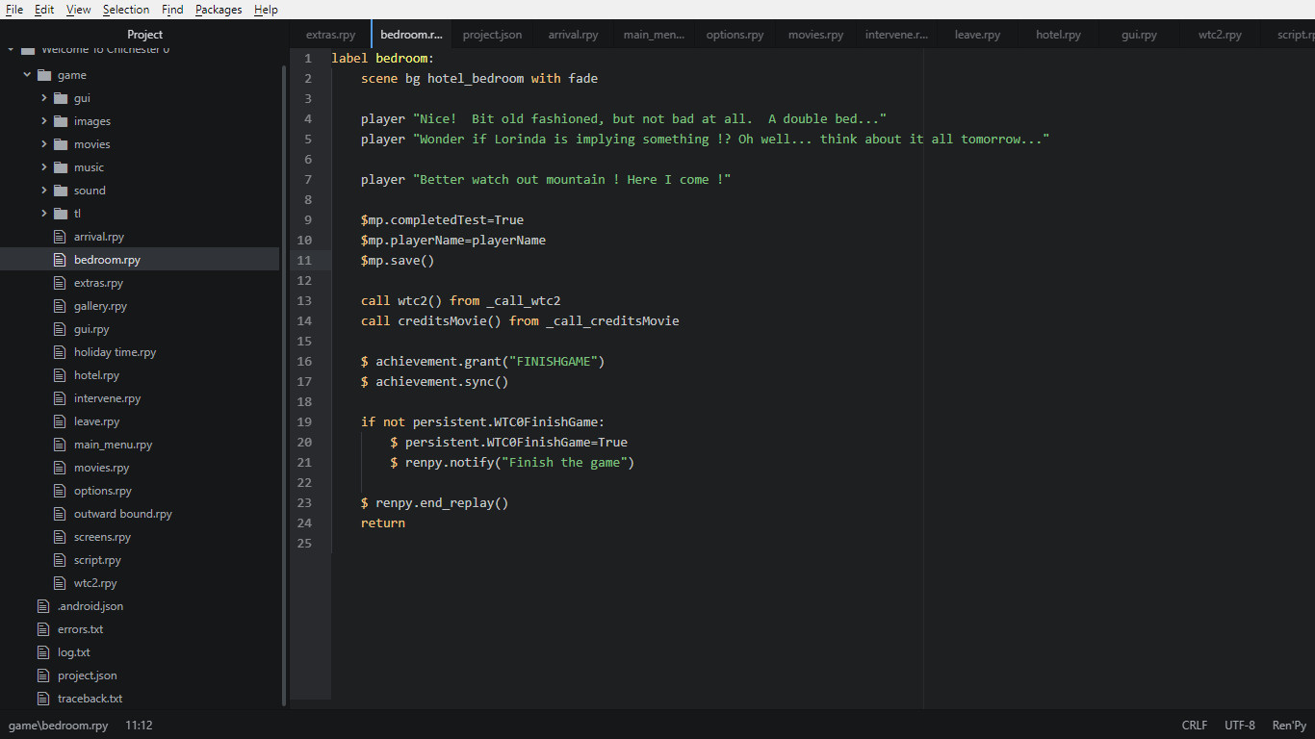Click the file icon beside arrival.rpy
The height and width of the screenshot is (739, 1315).
pos(60,236)
